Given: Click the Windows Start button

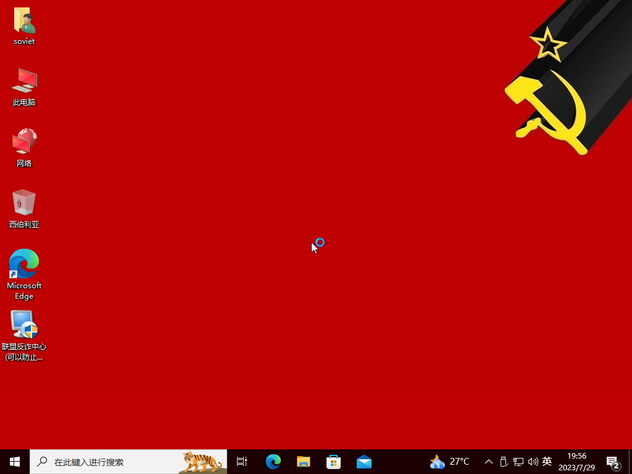Looking at the screenshot, I should pyautogui.click(x=15, y=462).
